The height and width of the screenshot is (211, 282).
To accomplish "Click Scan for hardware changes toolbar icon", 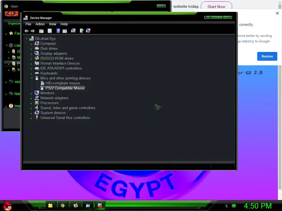I will point(73,31).
